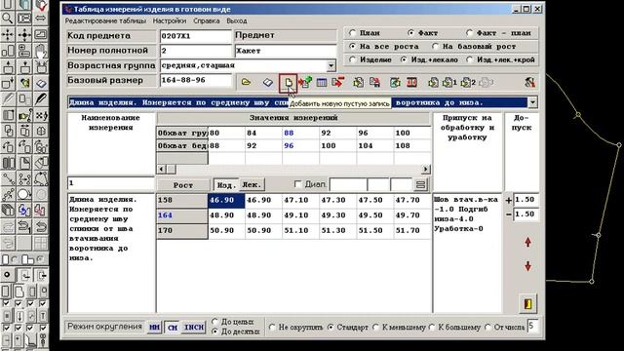Click the blue table grid icon
The image size is (624, 351).
(x=322, y=83)
